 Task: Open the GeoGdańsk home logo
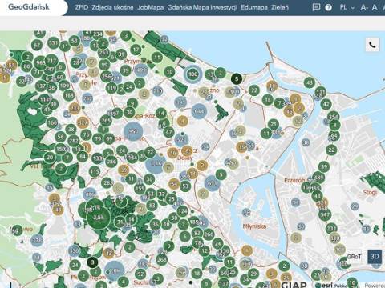tap(29, 7)
